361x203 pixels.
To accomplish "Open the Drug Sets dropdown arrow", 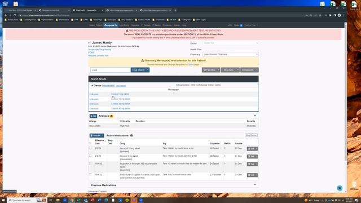I will (x=237, y=70).
